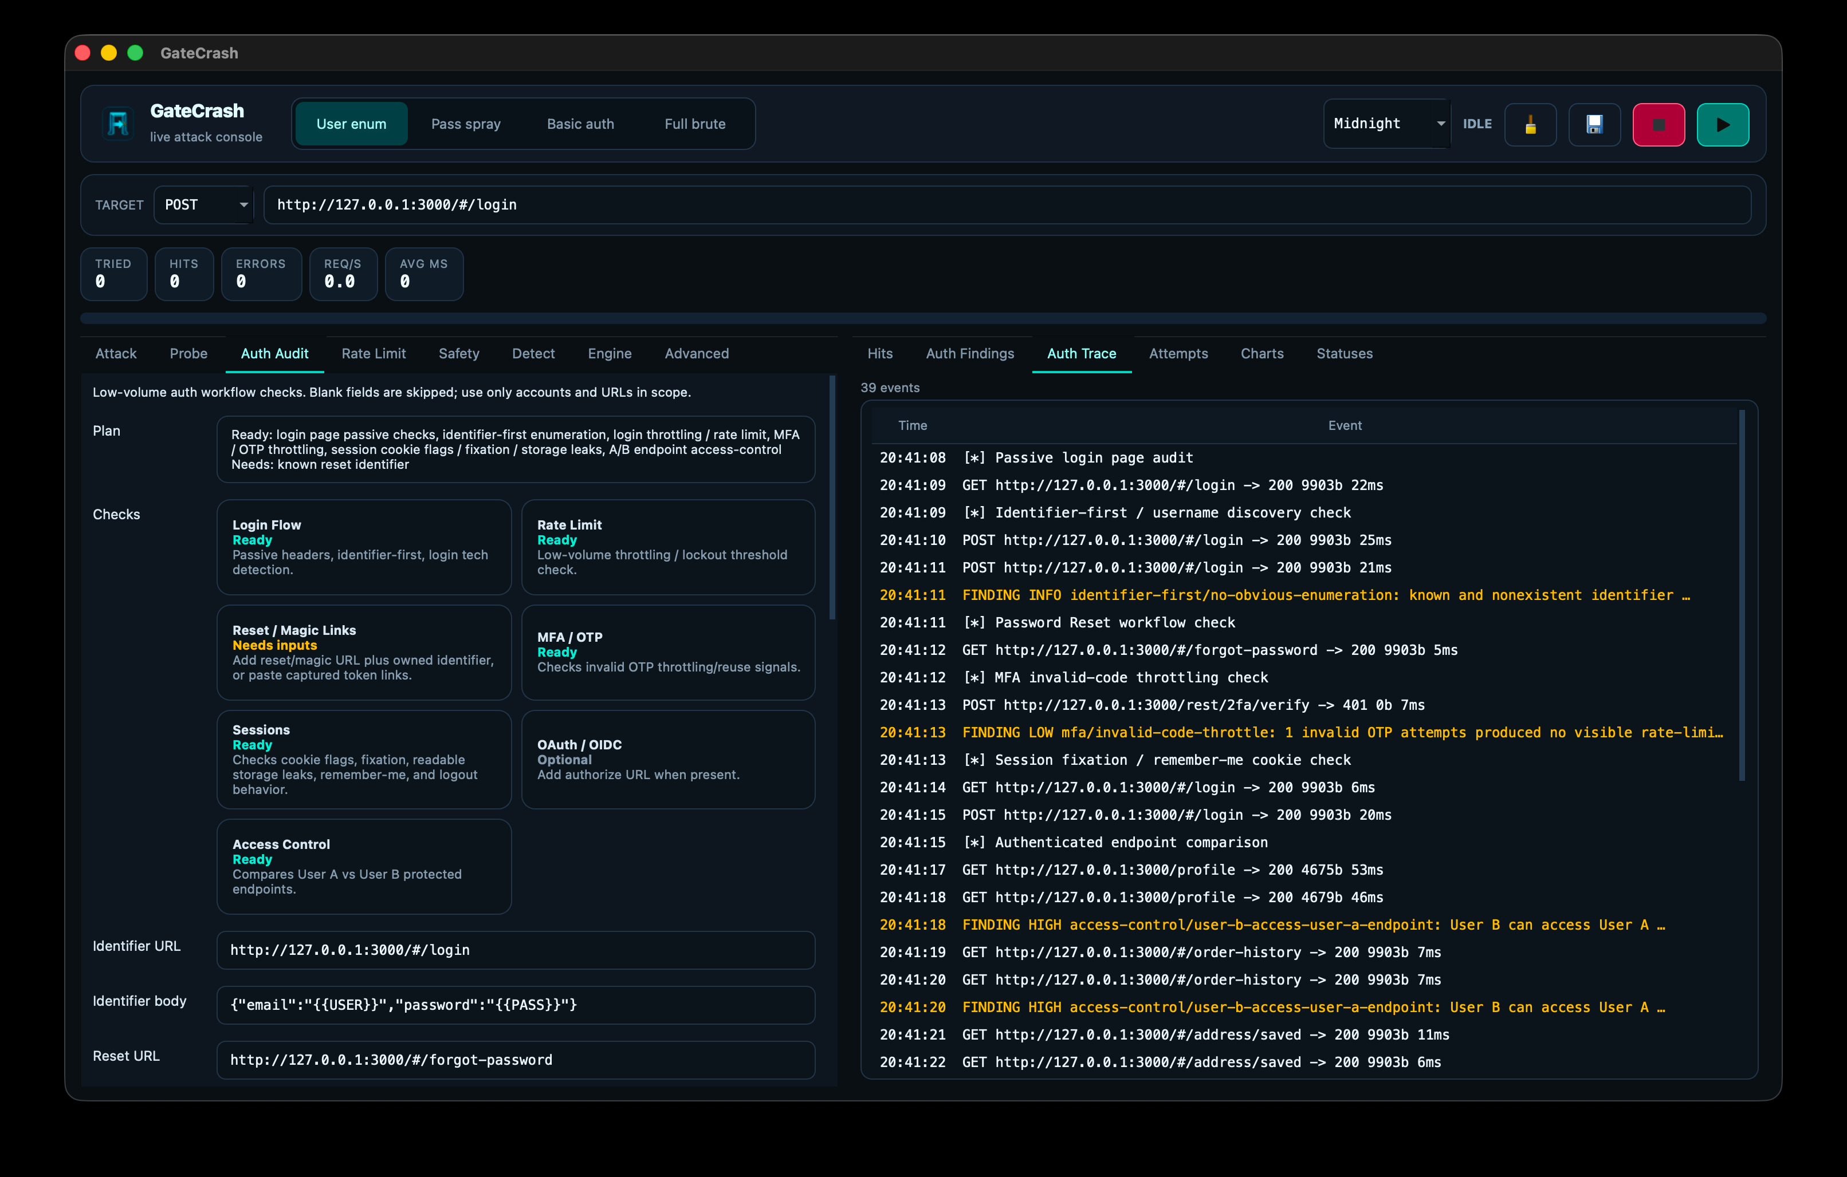Click the ERRORS counter tile
This screenshot has width=1847, height=1177.
(261, 274)
